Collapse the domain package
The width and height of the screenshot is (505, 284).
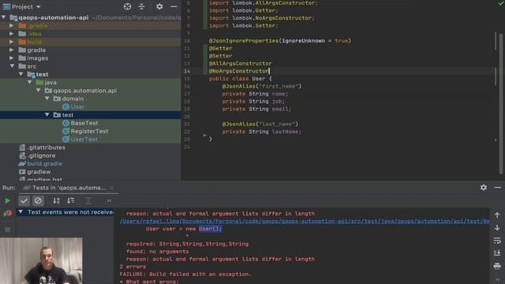point(47,99)
